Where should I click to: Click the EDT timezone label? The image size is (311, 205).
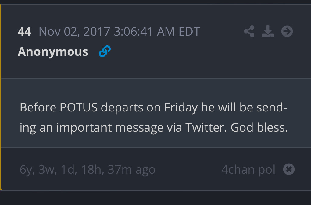tap(189, 31)
